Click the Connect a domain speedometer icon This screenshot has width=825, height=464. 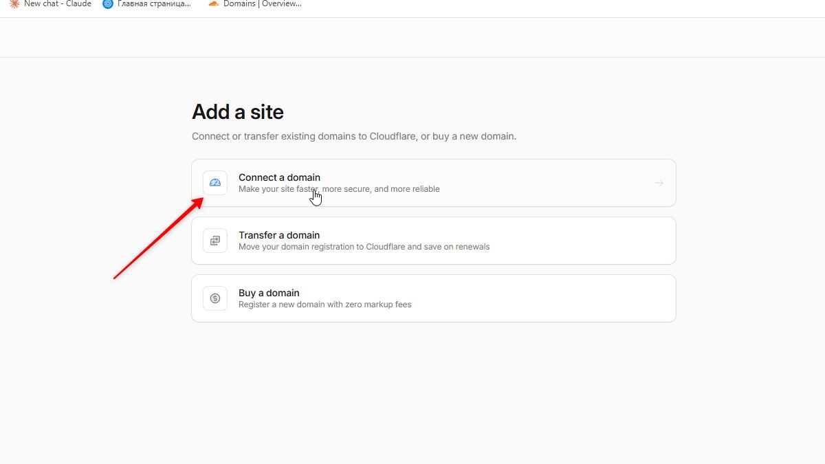coord(215,183)
